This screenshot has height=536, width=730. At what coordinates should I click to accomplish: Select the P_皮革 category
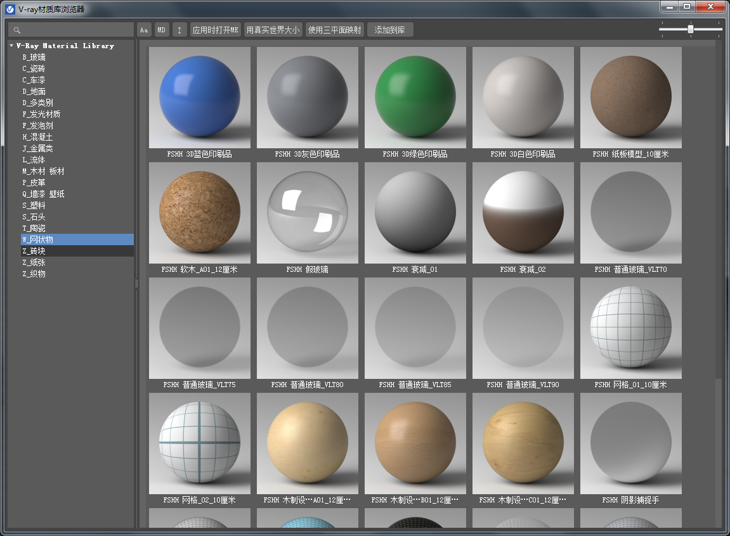click(x=34, y=182)
